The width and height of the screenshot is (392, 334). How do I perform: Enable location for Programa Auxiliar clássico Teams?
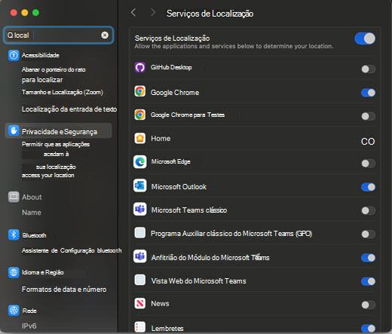[369, 234]
